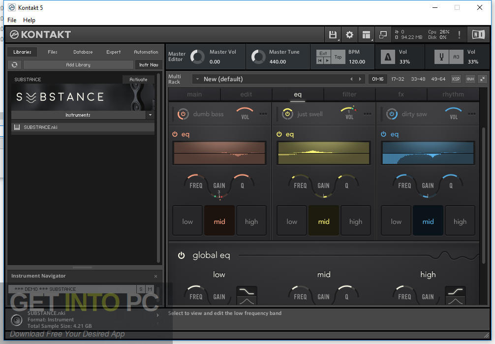Click the rack vertical scrollbar
The image size is (495, 344).
(483, 195)
